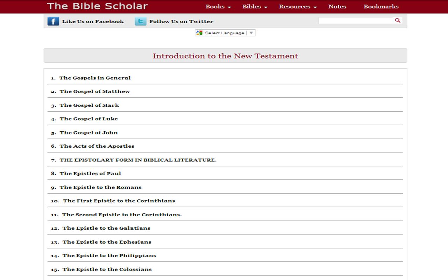Click Introduction to the New Testament heading
Viewport: 448px width, 280px height.
(225, 56)
